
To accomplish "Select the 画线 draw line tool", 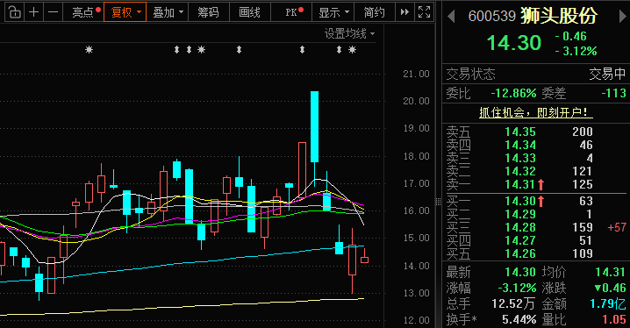I will pyautogui.click(x=250, y=12).
